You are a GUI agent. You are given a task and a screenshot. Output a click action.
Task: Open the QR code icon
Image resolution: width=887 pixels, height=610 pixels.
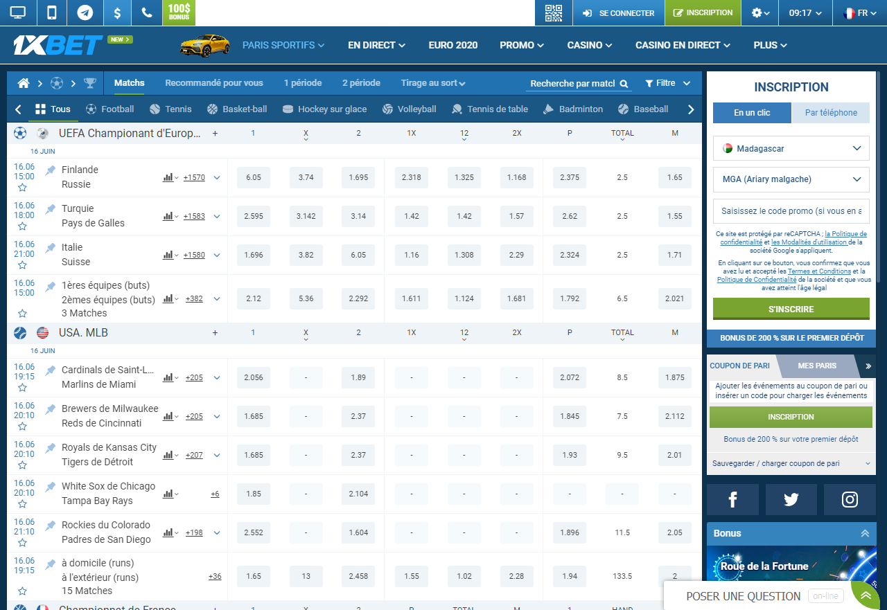[x=553, y=12]
